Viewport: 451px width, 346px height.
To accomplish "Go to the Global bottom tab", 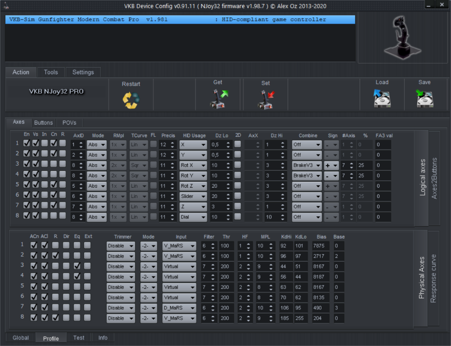I will pyautogui.click(x=21, y=338).
